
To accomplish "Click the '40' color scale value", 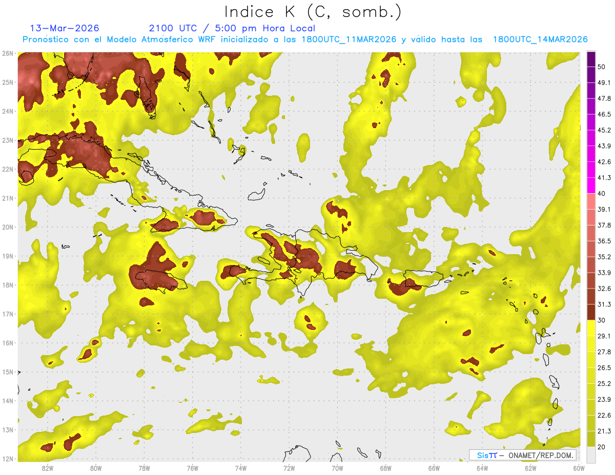I will click(x=602, y=194).
